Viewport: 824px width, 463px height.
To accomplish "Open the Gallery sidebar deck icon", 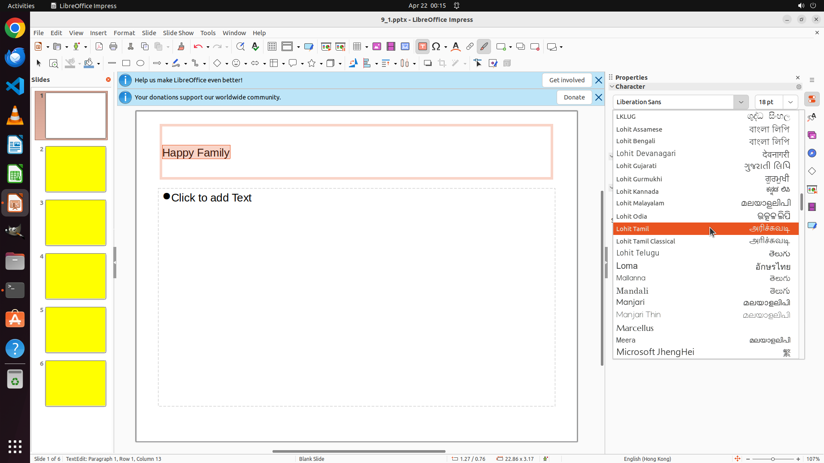I will coord(812,135).
